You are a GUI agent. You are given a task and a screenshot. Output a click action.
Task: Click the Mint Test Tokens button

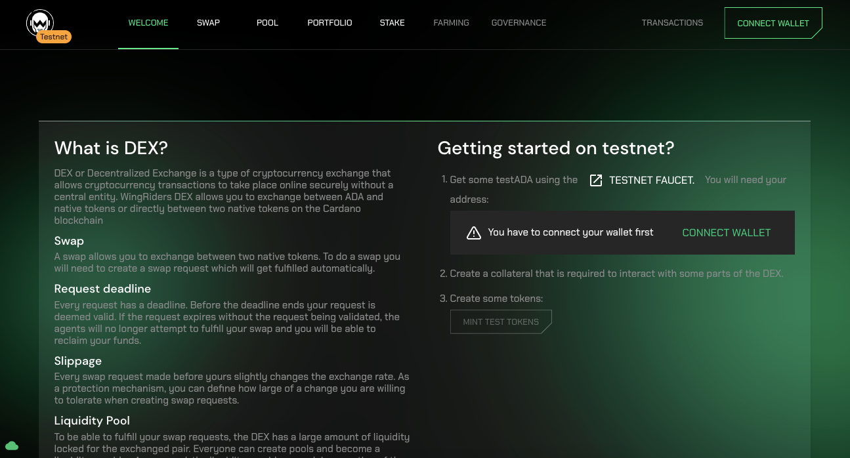(x=501, y=322)
